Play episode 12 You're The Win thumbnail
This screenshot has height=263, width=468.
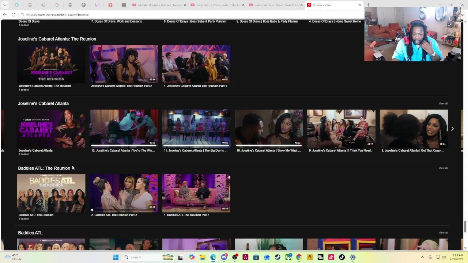(x=124, y=129)
